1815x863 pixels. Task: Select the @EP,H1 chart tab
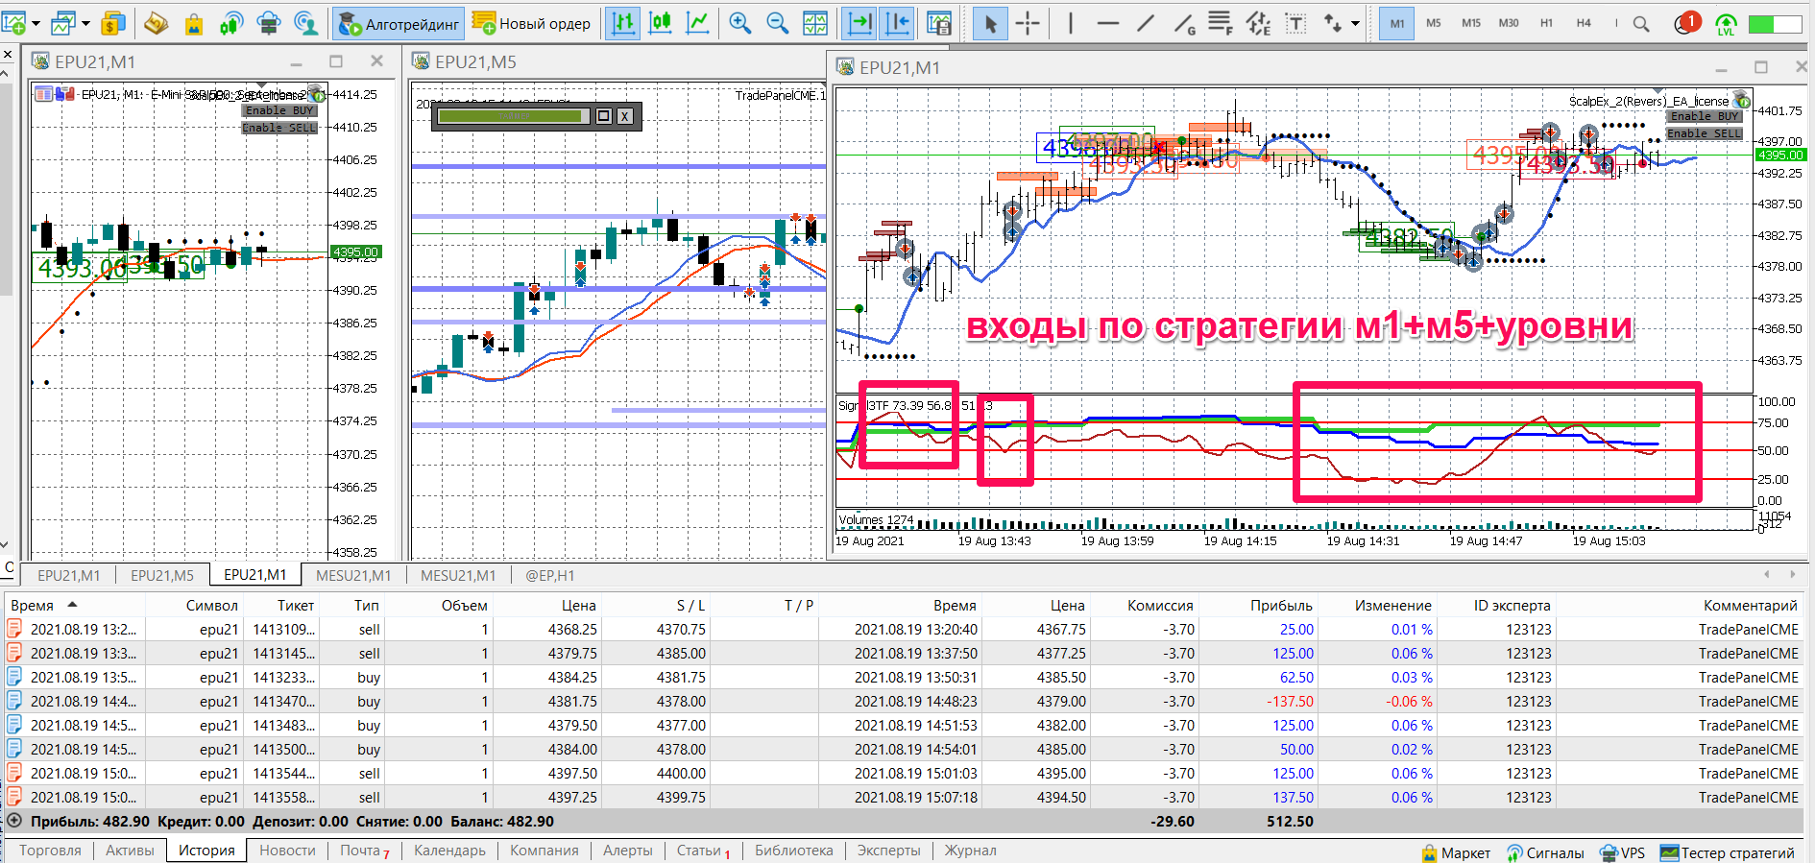click(x=550, y=575)
